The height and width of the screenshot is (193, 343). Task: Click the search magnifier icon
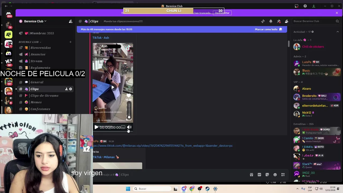pos(337,21)
